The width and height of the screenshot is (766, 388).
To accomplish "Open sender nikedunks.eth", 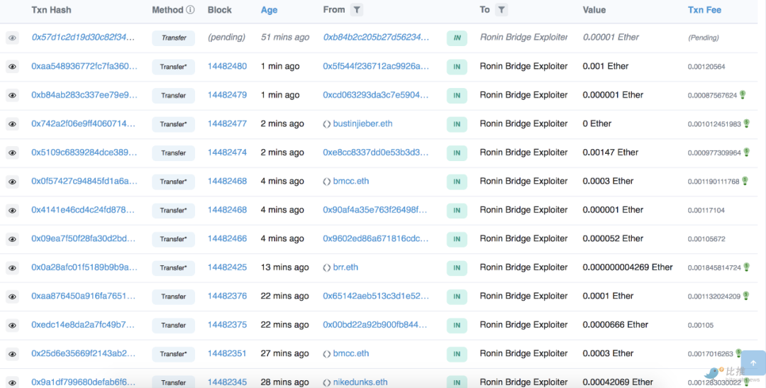I will click(x=360, y=382).
